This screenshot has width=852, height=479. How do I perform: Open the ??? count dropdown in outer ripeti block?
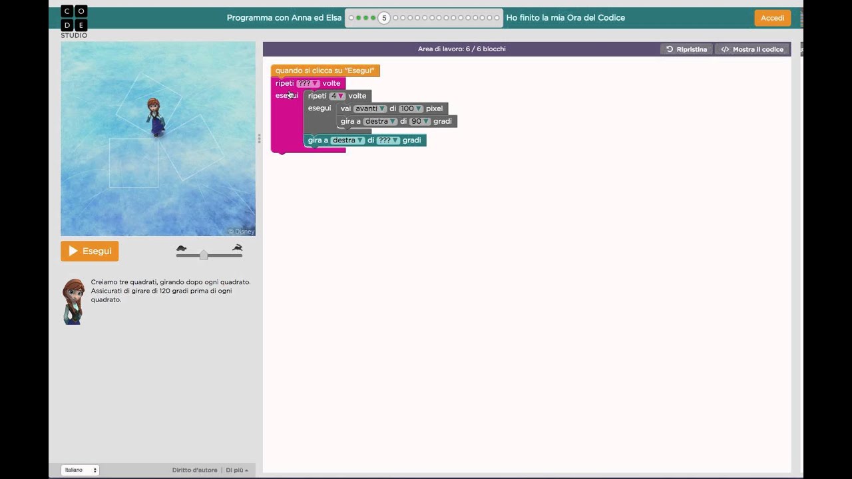(308, 83)
